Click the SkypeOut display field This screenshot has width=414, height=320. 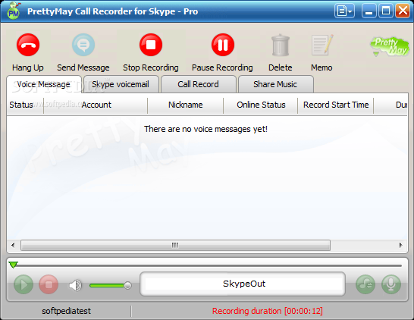pos(243,284)
